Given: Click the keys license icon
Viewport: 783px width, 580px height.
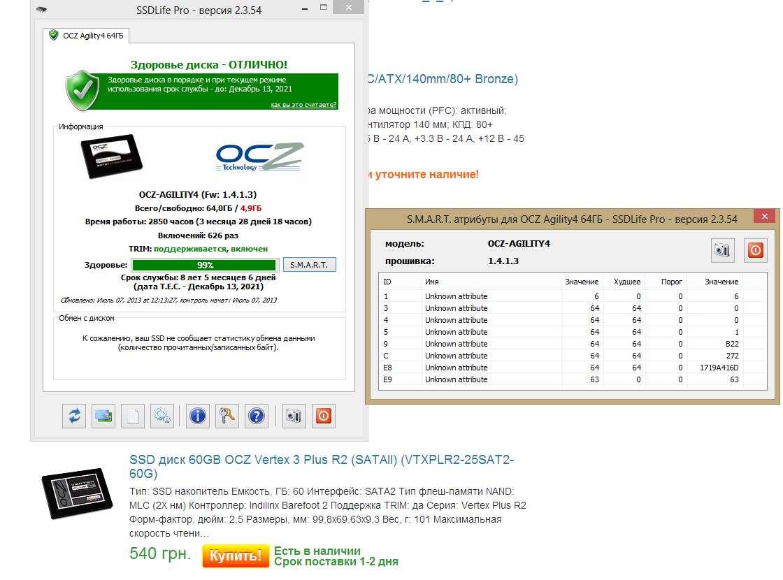Looking at the screenshot, I should tap(227, 416).
